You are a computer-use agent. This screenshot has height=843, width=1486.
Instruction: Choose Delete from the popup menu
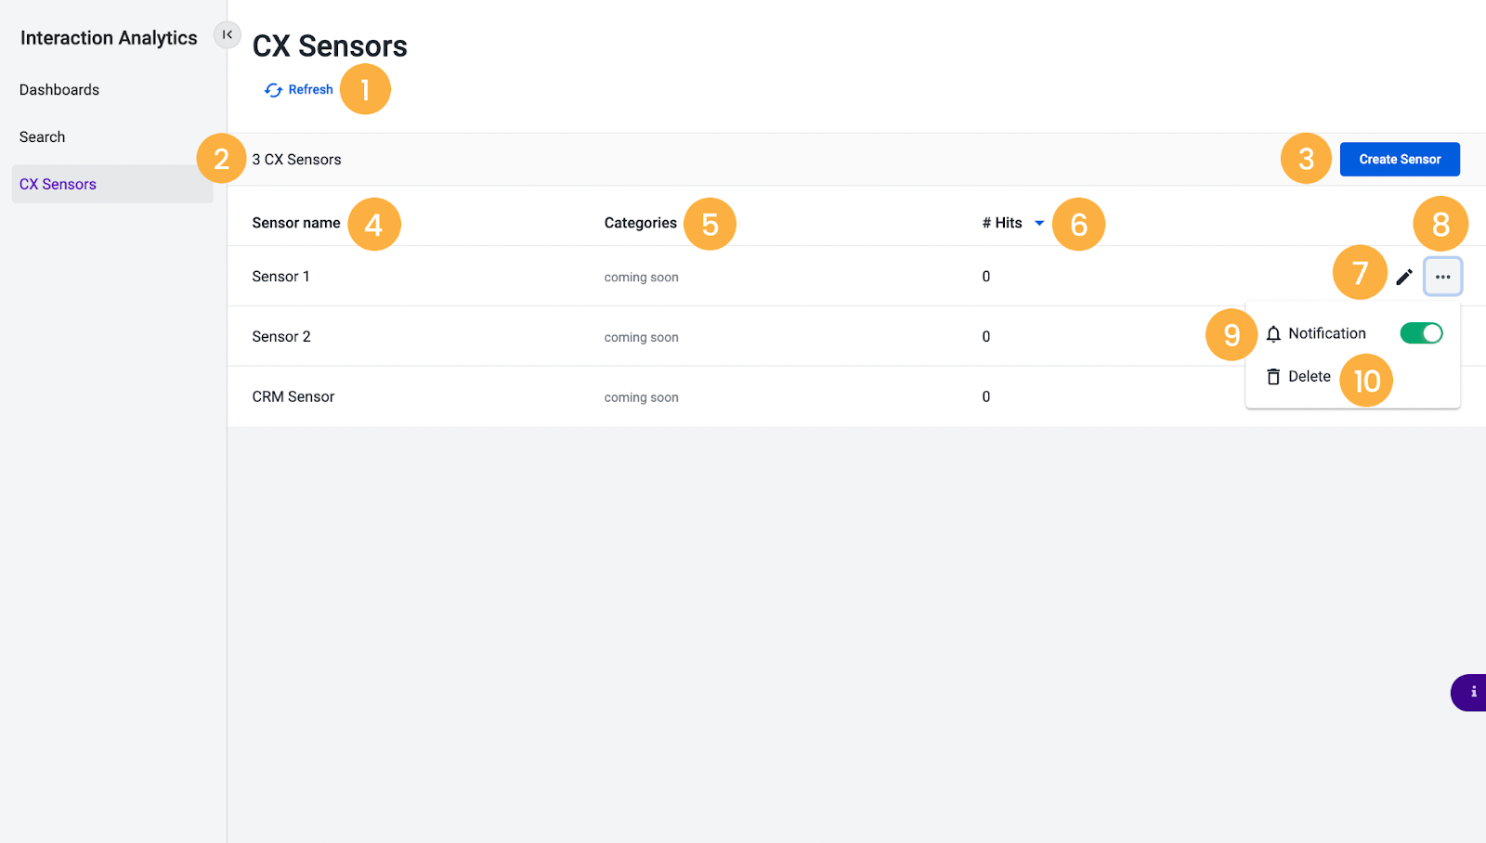tap(1309, 377)
